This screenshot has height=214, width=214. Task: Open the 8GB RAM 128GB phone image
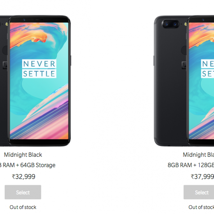click(184, 81)
